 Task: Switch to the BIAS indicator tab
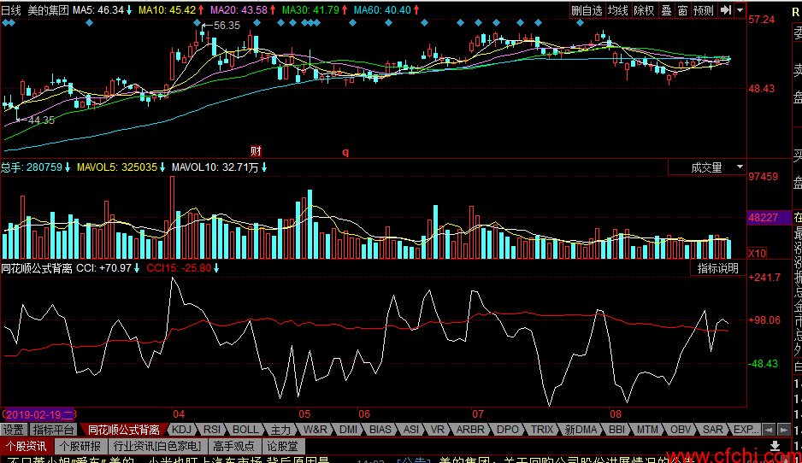[x=380, y=430]
